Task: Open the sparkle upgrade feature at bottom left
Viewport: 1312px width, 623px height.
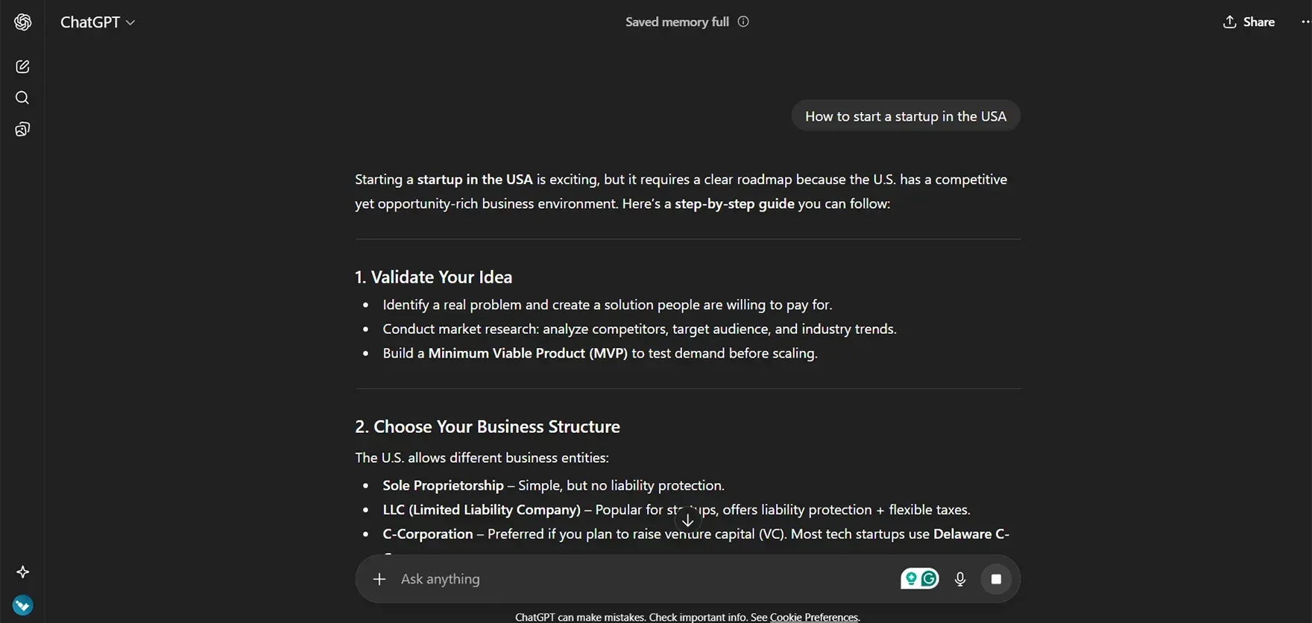Action: click(22, 572)
